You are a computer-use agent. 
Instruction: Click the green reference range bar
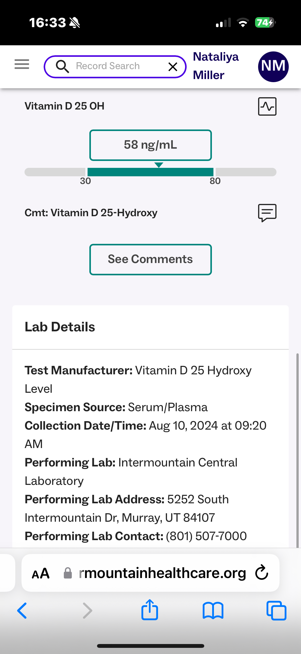(x=150, y=172)
